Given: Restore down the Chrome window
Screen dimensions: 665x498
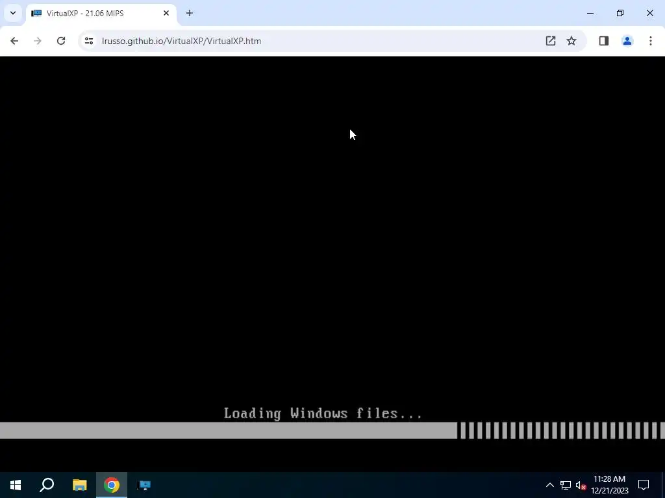Looking at the screenshot, I should (620, 13).
